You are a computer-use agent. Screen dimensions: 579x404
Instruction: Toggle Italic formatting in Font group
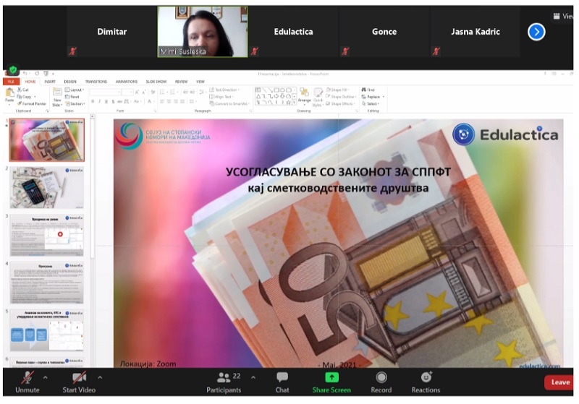pyautogui.click(x=99, y=101)
